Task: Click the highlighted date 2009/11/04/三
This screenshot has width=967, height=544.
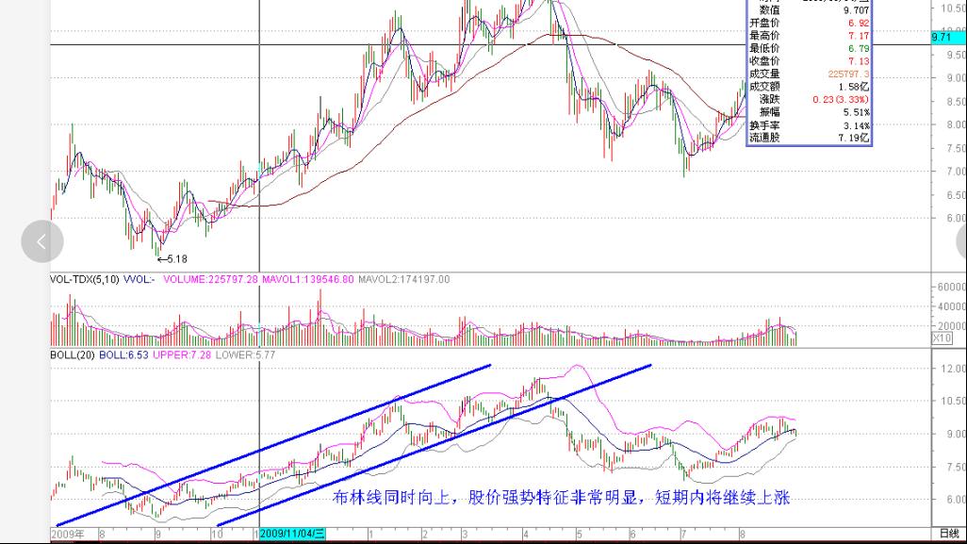Action: 292,535
